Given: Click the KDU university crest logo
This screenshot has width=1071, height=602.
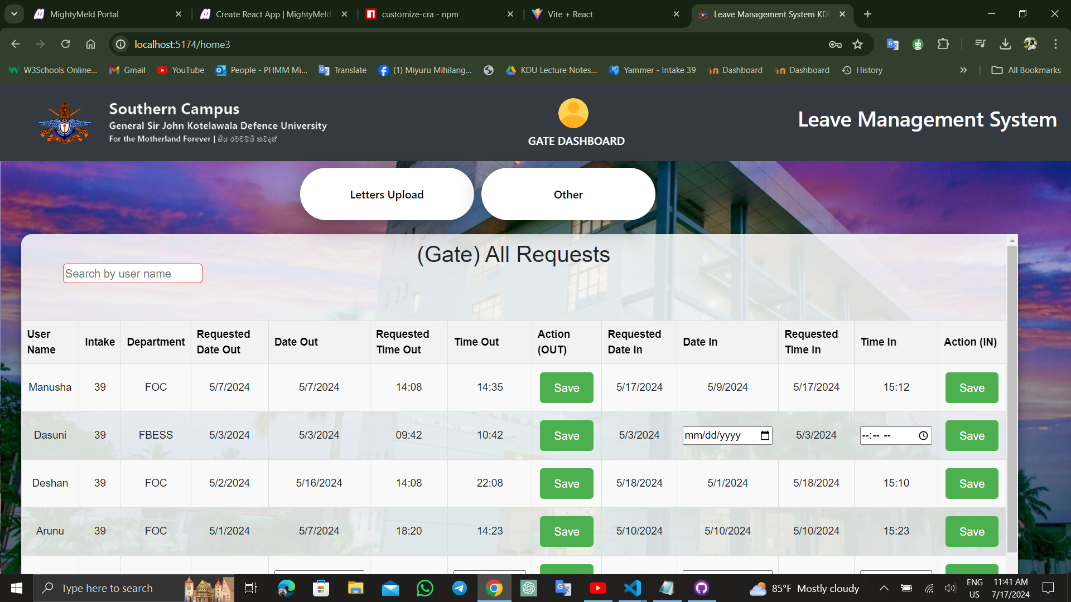Looking at the screenshot, I should click(x=65, y=123).
